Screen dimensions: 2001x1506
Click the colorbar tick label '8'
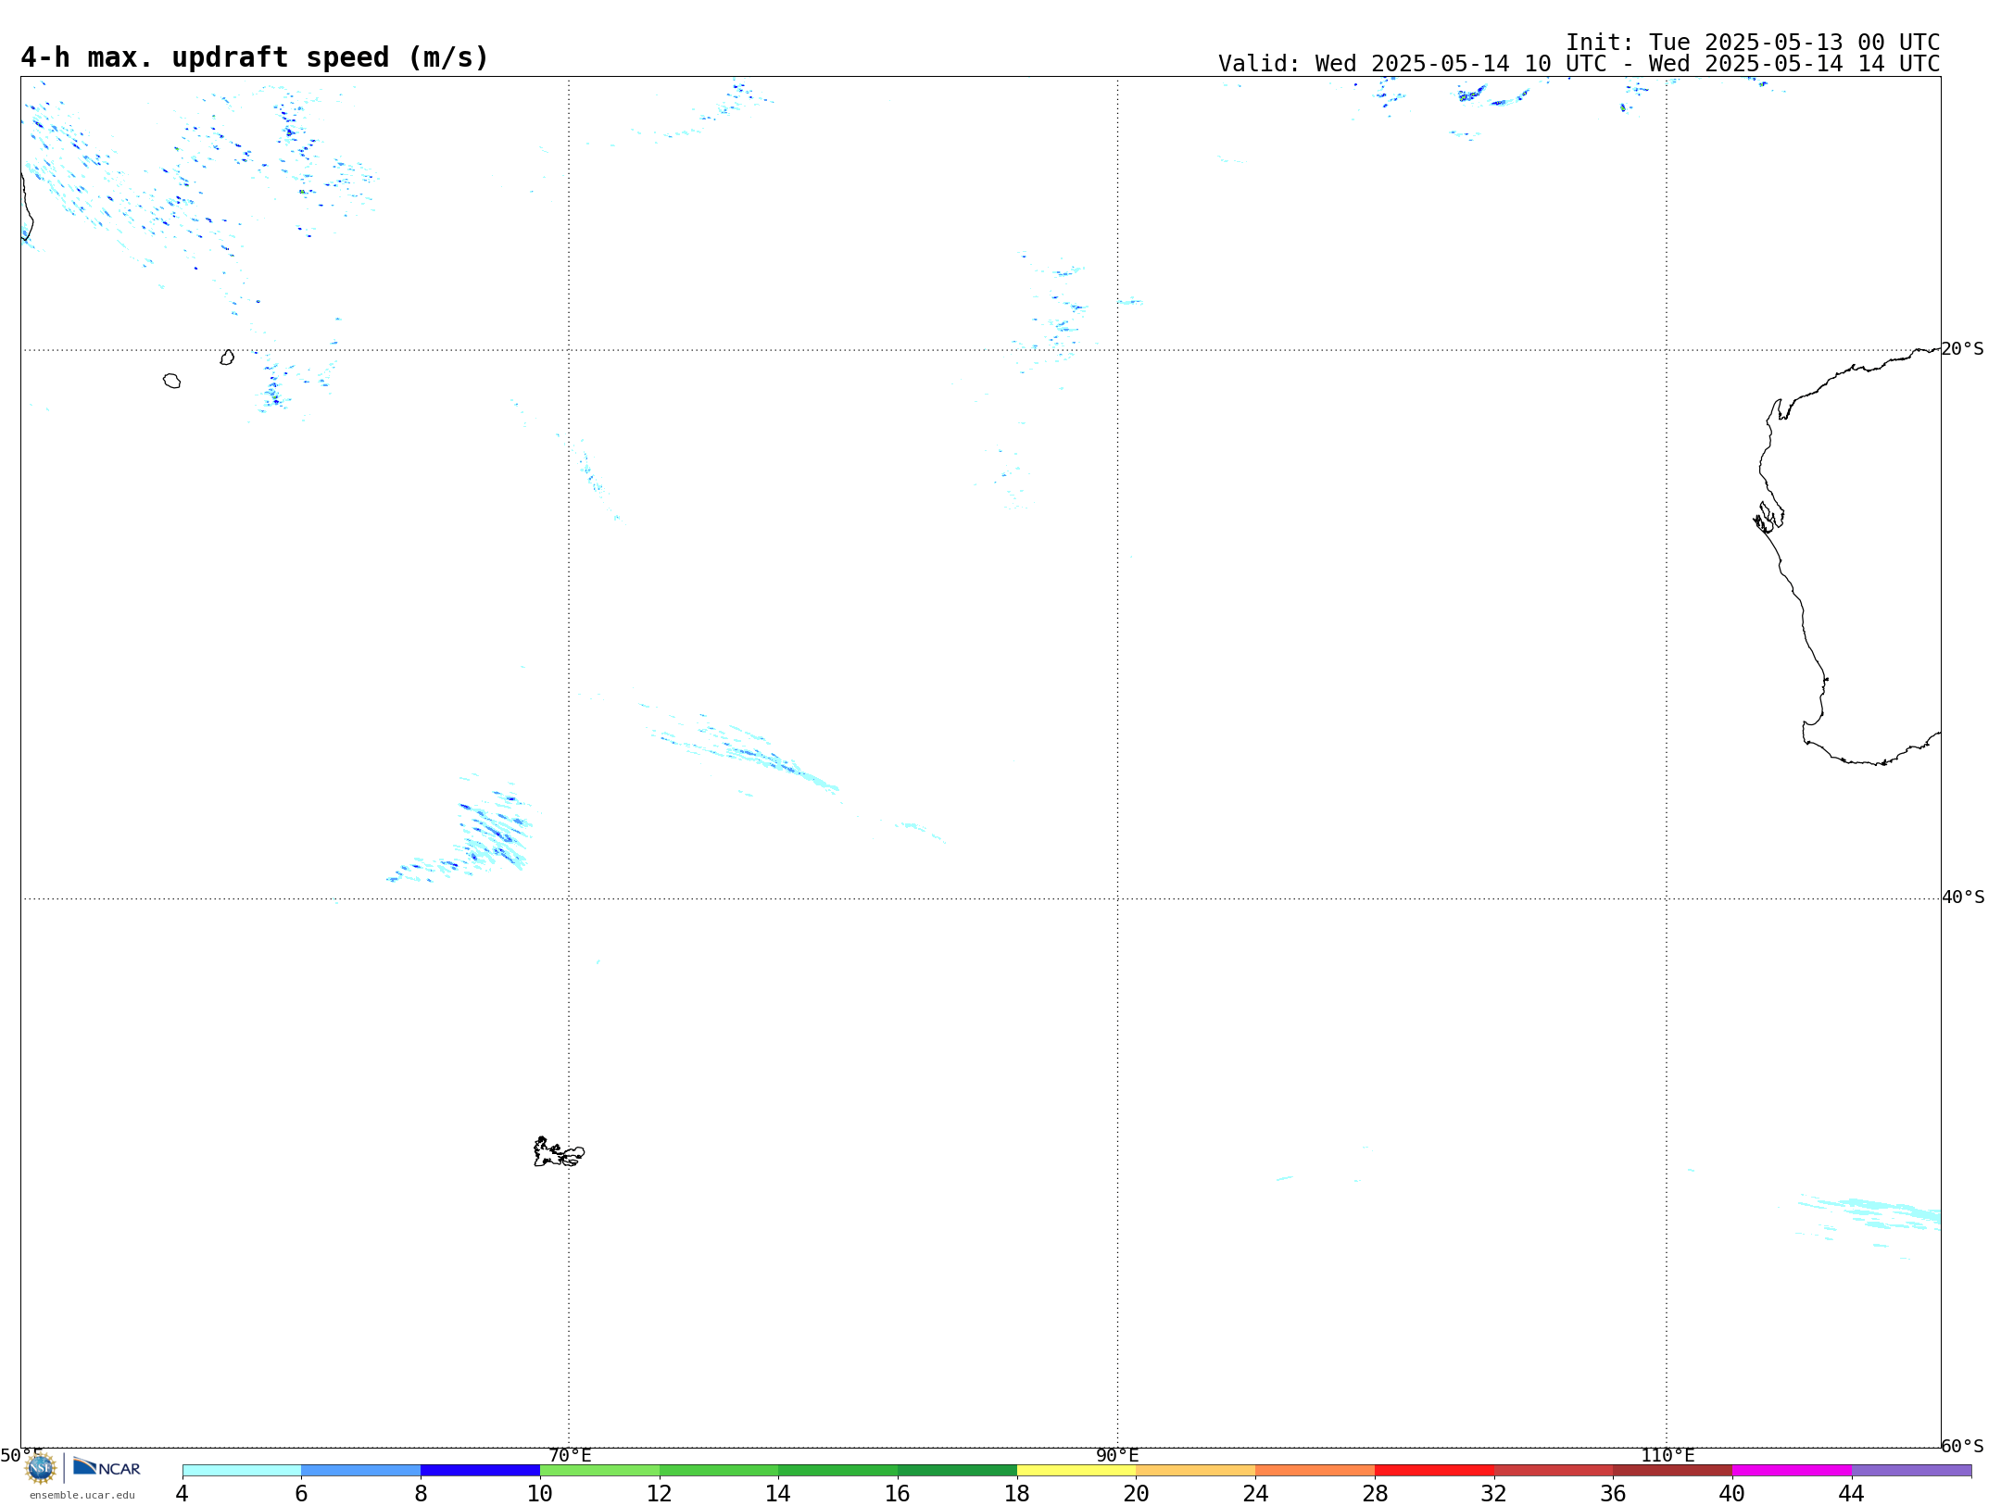click(x=421, y=1493)
